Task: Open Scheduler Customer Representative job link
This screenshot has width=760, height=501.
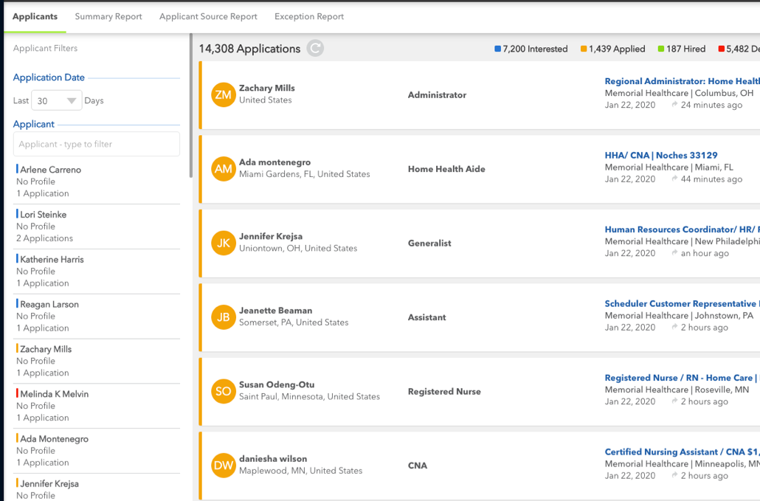Action: point(682,303)
